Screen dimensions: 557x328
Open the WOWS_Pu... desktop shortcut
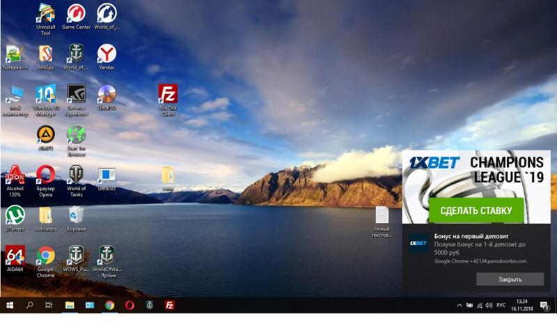coord(76,258)
